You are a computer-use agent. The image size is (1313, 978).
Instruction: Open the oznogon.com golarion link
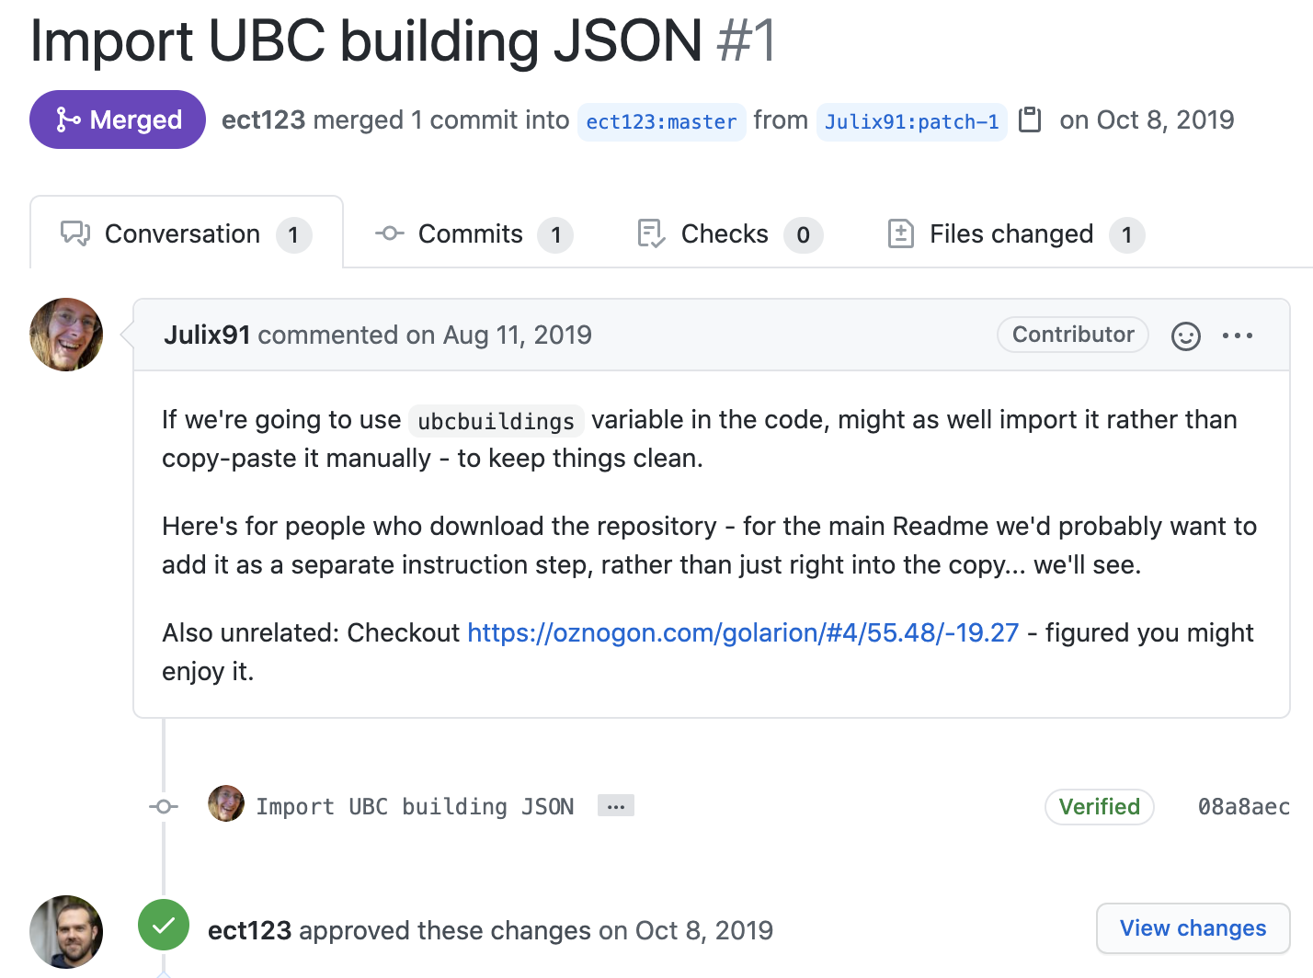pyautogui.click(x=743, y=632)
